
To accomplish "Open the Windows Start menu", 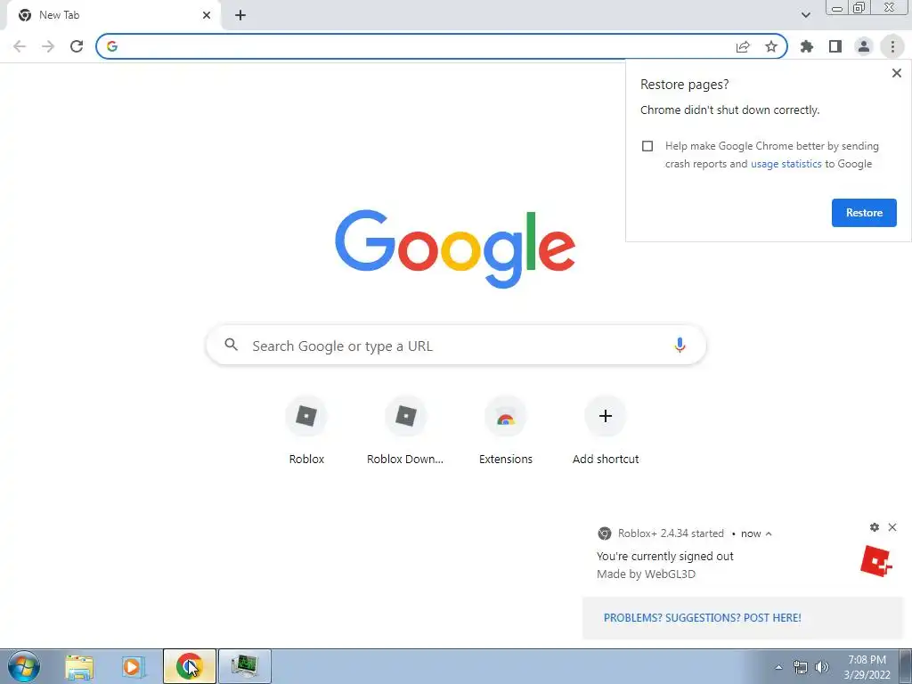I will (x=24, y=666).
